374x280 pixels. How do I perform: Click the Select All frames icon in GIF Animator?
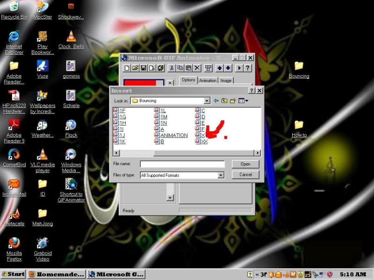pos(208,68)
